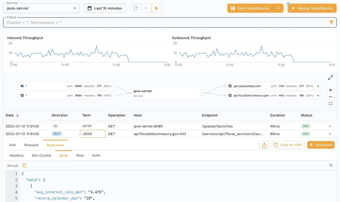Collapse the expanded OUT request row chevron
Image resolution: width=340 pixels, height=202 pixels.
(x=330, y=133)
